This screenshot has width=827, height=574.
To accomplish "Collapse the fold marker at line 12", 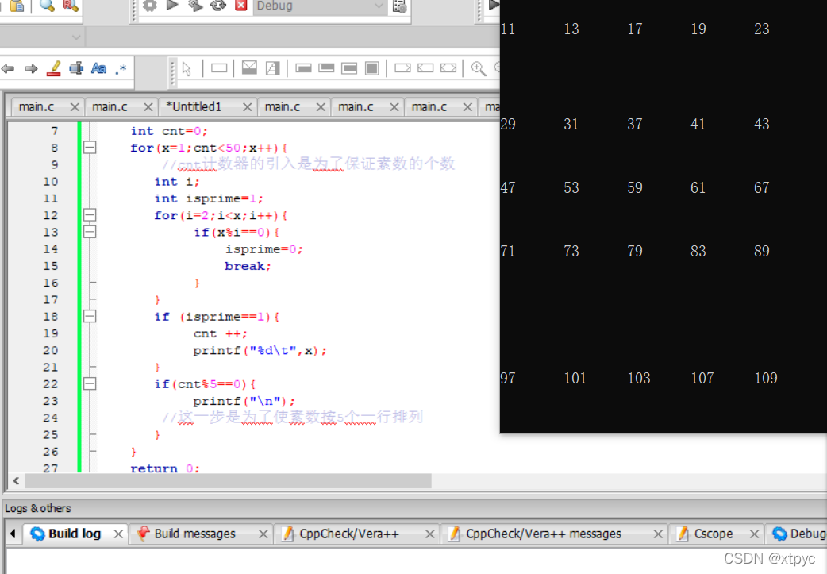I will click(x=90, y=215).
